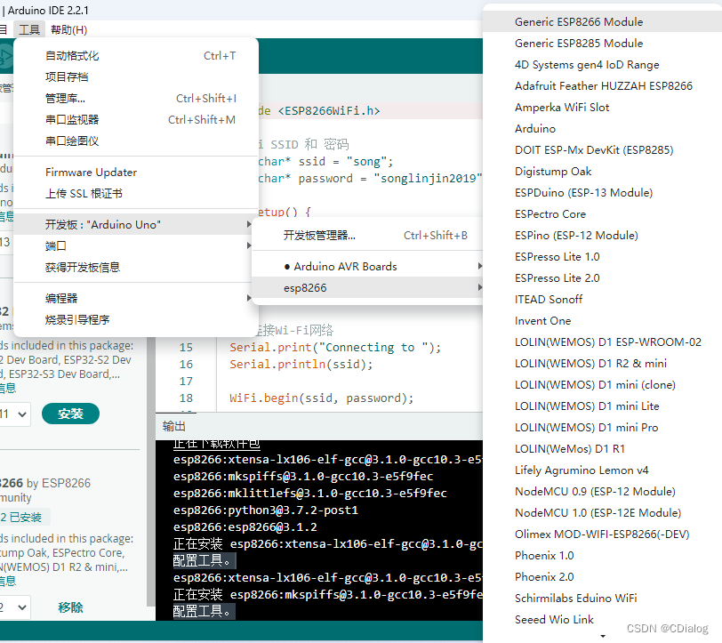Click the 输出 panel header
Screen dimensions: 722x643
[174, 427]
